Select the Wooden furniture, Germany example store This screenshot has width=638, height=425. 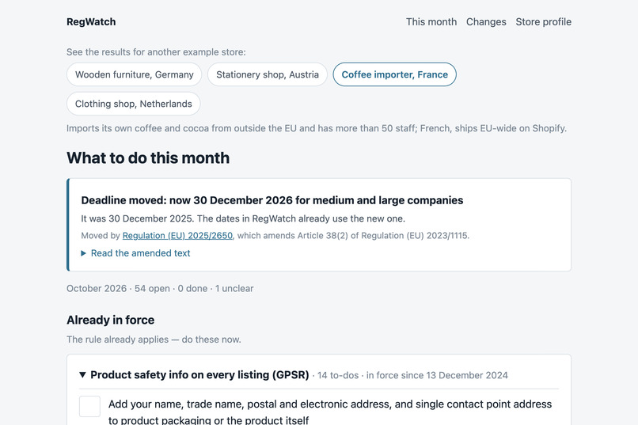click(135, 74)
